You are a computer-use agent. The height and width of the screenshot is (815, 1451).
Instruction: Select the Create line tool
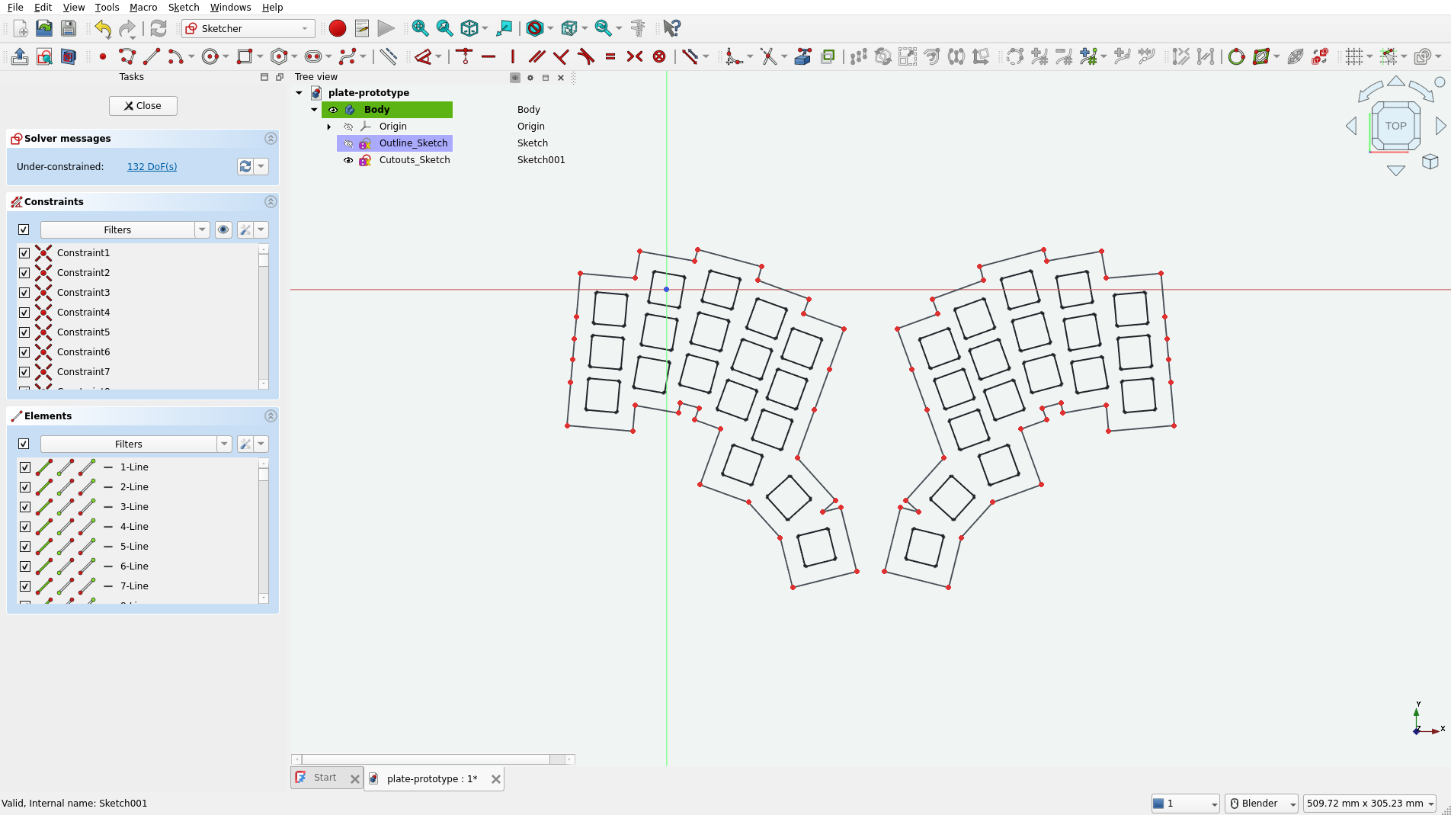click(152, 56)
